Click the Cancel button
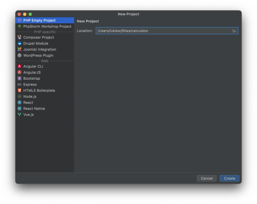This screenshot has width=257, height=204. pos(207,178)
